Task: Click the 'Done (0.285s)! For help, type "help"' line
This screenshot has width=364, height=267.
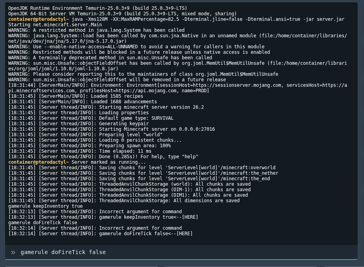Action: coord(103,157)
